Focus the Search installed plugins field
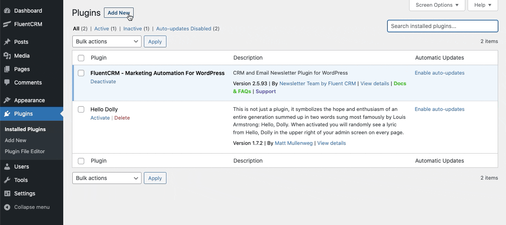This screenshot has height=225, width=506. (x=443, y=26)
